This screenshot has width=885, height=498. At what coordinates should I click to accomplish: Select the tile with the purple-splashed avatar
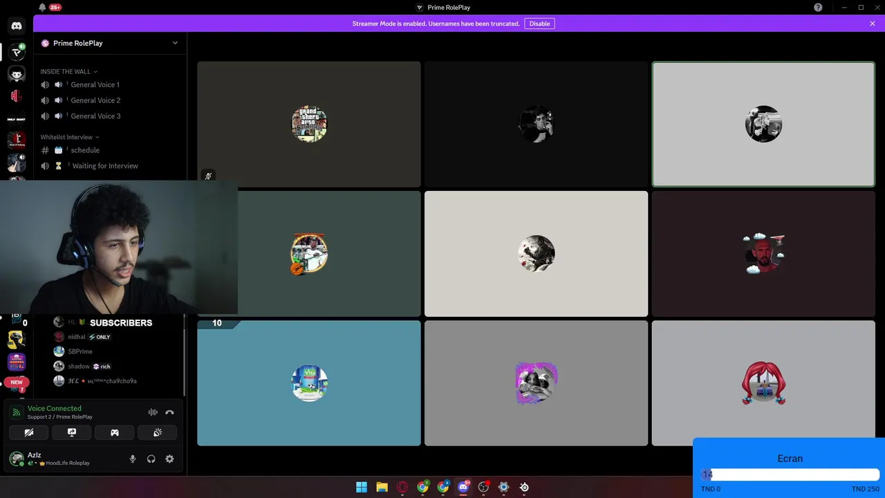[536, 383]
